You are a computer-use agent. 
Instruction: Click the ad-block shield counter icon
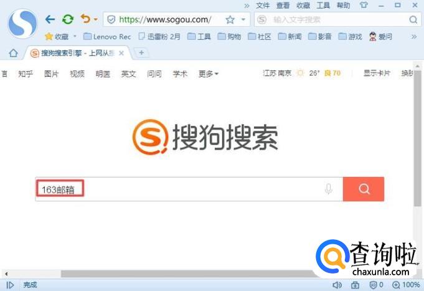[376, 285]
